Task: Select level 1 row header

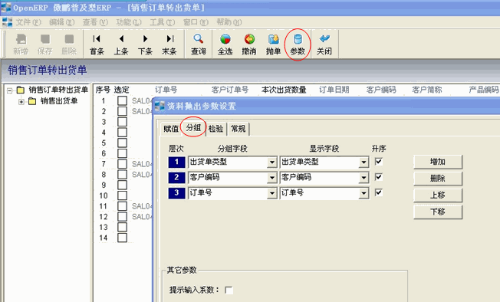Action: [x=176, y=162]
